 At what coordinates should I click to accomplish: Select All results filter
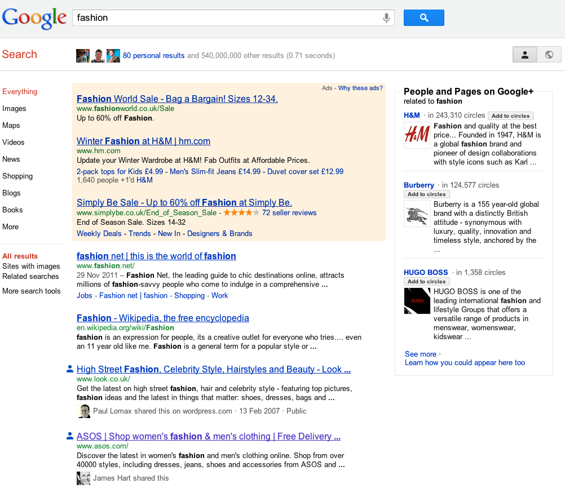point(20,256)
